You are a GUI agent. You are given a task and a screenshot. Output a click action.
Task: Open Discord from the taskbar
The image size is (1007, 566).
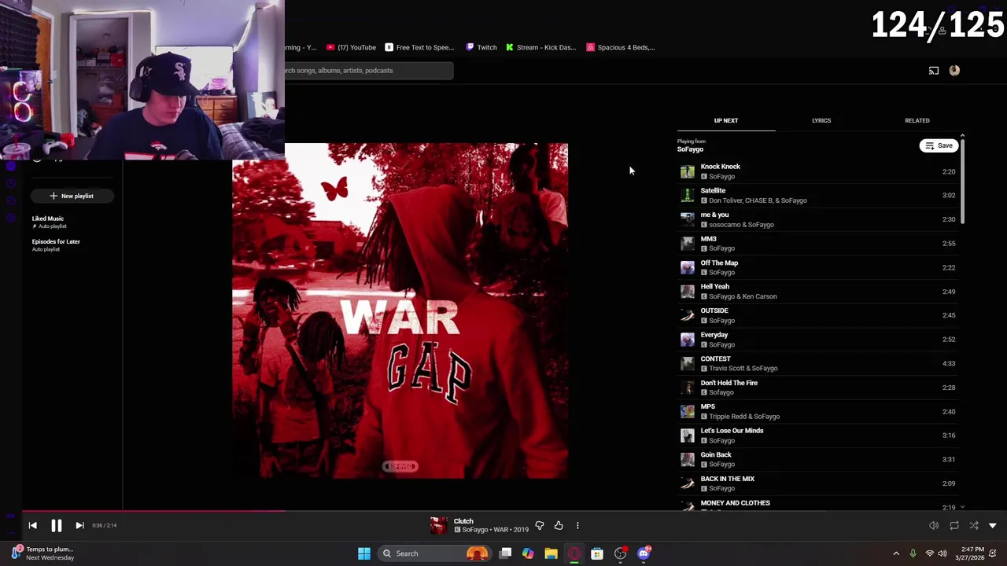click(644, 553)
